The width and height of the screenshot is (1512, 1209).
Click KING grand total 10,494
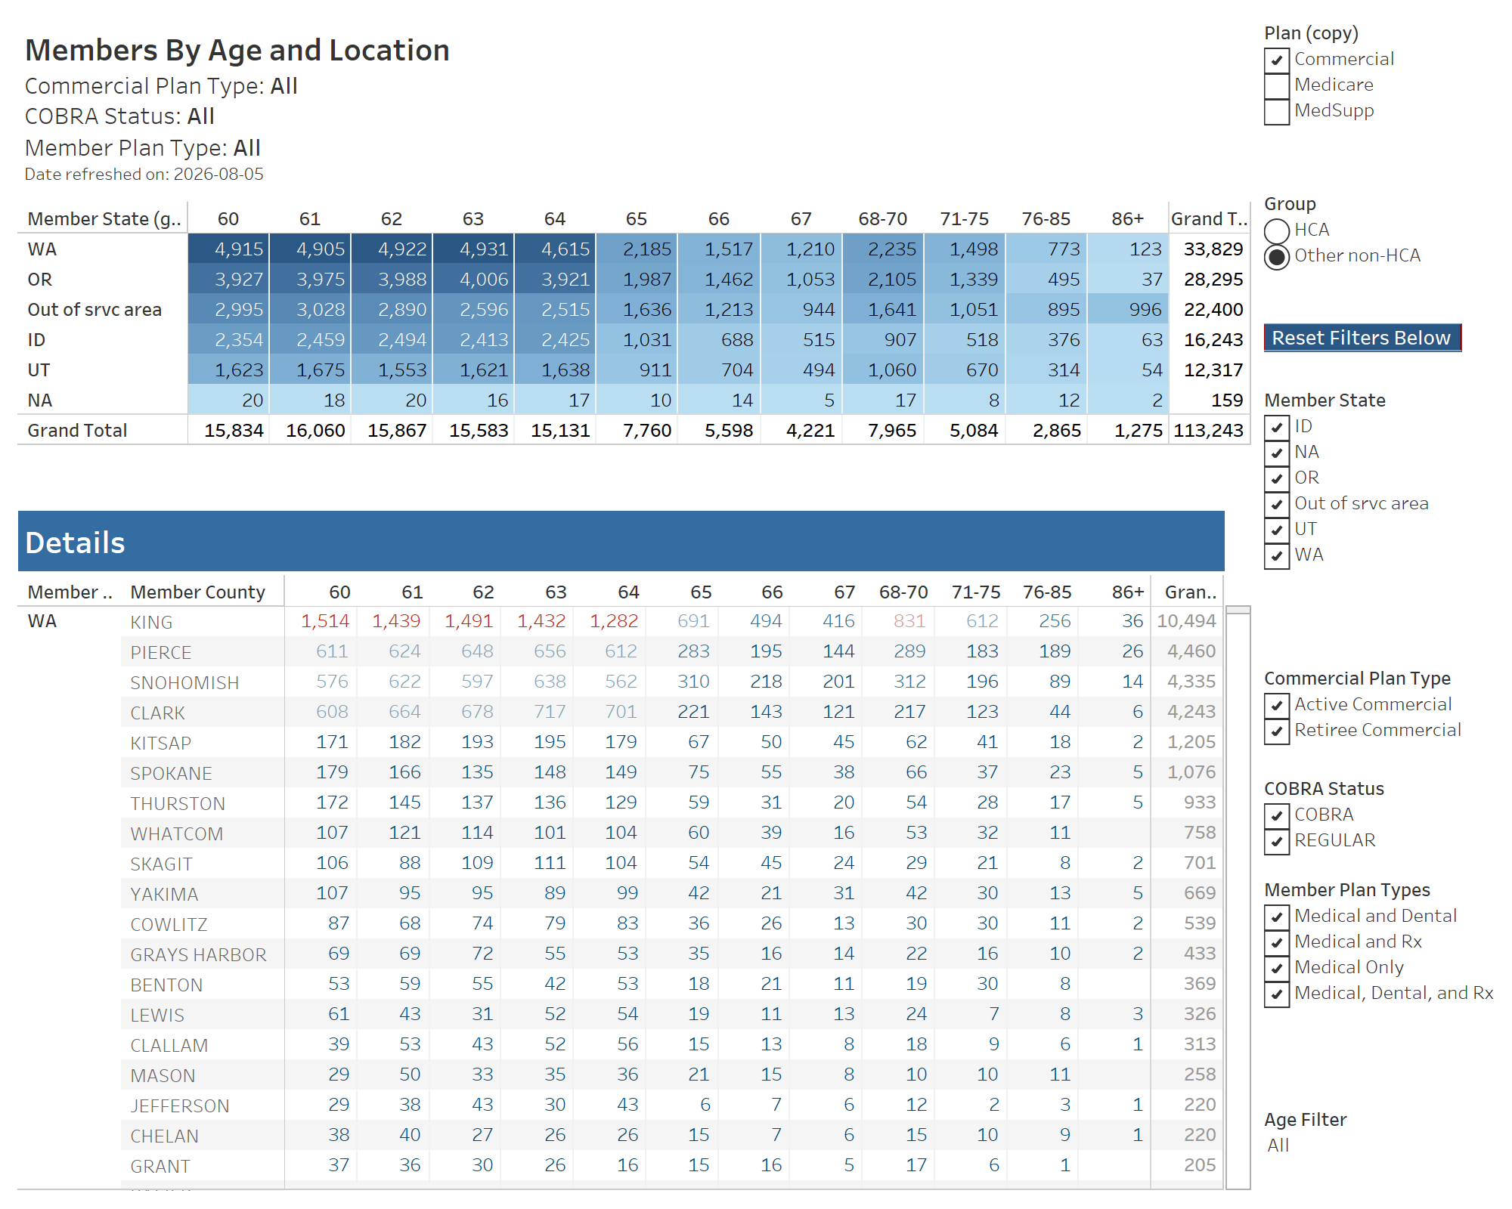[1186, 621]
